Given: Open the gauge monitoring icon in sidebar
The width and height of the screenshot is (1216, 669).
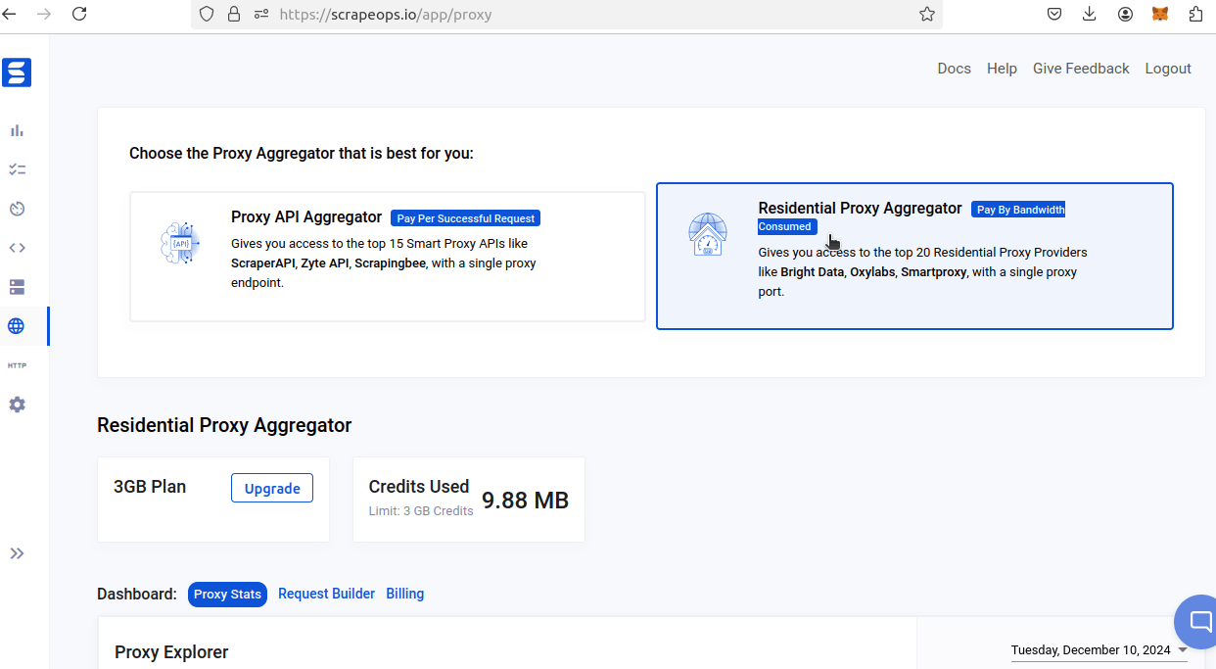Looking at the screenshot, I should [x=17, y=209].
